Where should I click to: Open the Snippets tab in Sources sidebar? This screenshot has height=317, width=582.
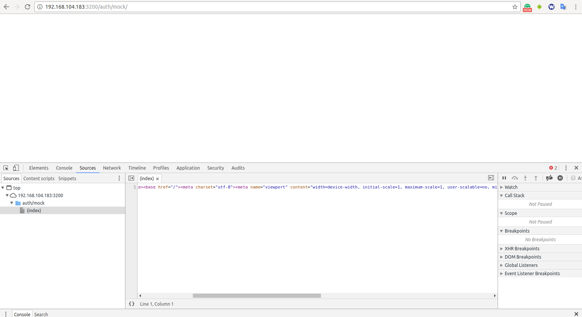(67, 178)
